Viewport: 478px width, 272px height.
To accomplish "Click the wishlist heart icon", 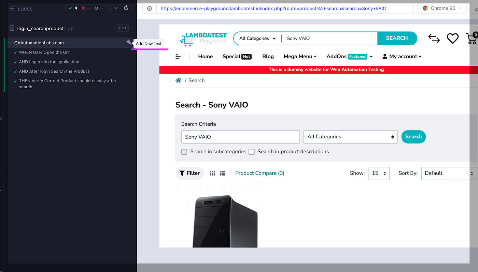I will [x=453, y=39].
